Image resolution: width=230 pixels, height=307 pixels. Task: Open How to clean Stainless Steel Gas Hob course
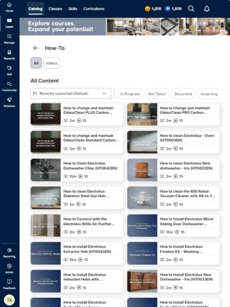click(77, 198)
